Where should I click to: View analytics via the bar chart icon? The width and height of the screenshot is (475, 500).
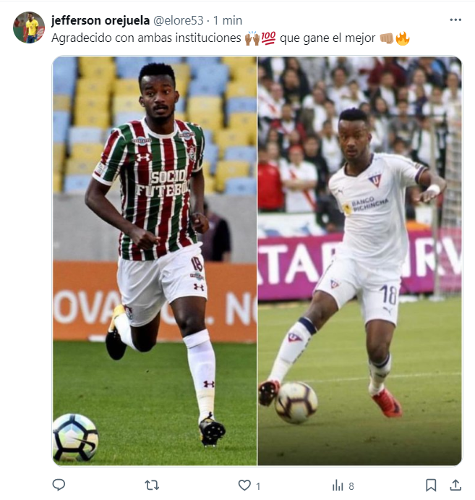coord(338,486)
